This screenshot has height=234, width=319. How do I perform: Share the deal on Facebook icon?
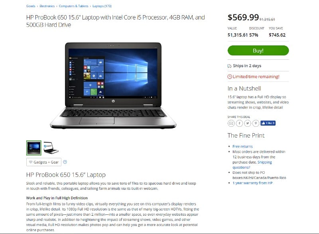pyautogui.click(x=240, y=123)
